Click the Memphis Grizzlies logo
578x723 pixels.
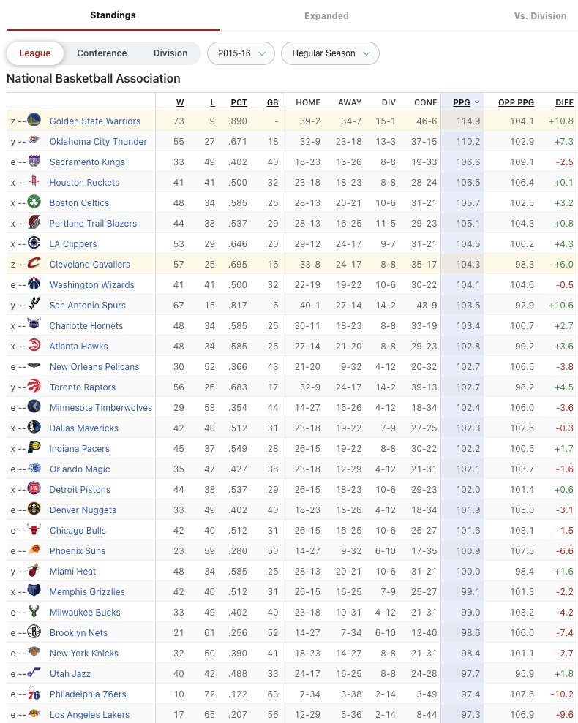point(34,591)
